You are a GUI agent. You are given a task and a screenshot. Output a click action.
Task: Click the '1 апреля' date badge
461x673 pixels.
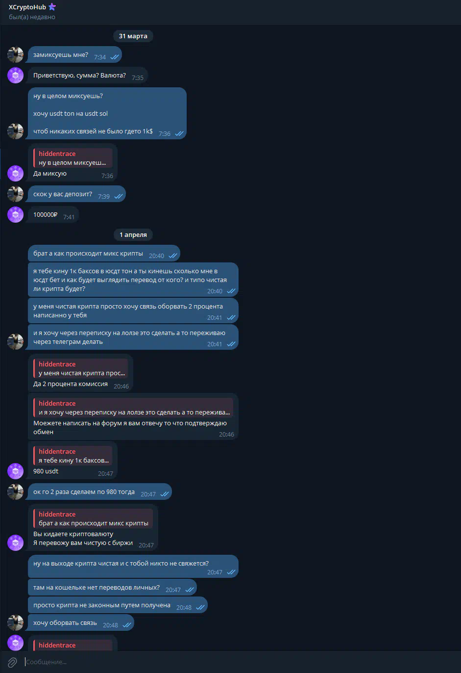[133, 234]
